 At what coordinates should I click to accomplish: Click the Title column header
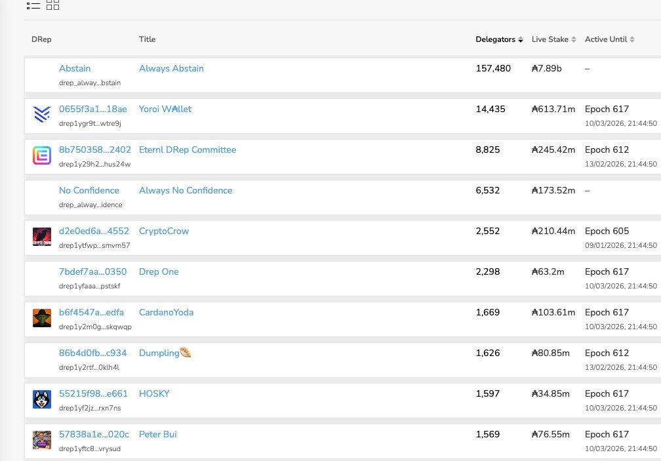click(x=147, y=39)
